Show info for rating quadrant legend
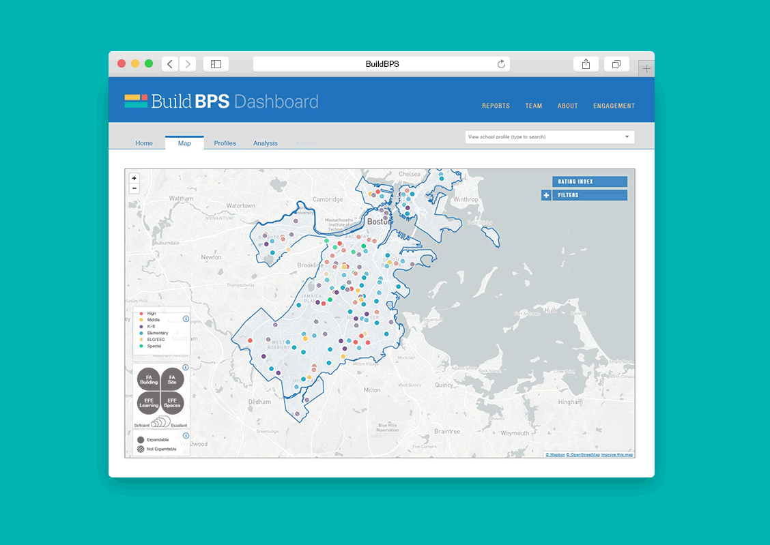 coord(186,368)
